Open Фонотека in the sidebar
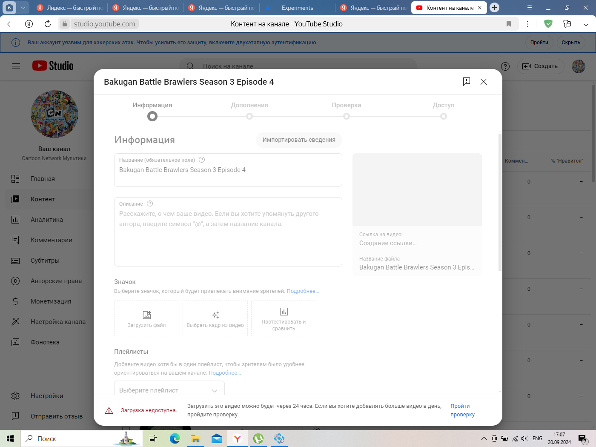Image resolution: width=596 pixels, height=447 pixels. 49,342
